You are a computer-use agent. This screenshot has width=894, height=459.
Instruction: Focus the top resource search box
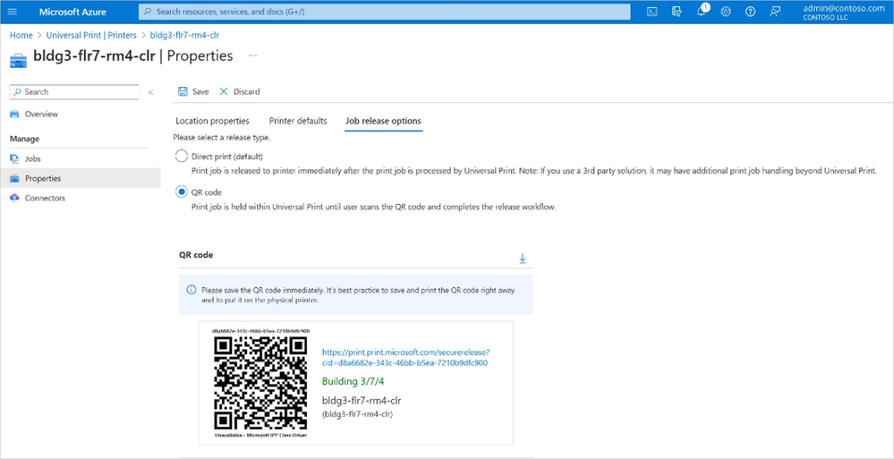pyautogui.click(x=384, y=12)
